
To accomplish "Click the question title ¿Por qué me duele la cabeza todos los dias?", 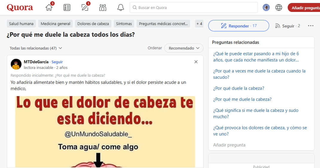I will (x=71, y=34).
